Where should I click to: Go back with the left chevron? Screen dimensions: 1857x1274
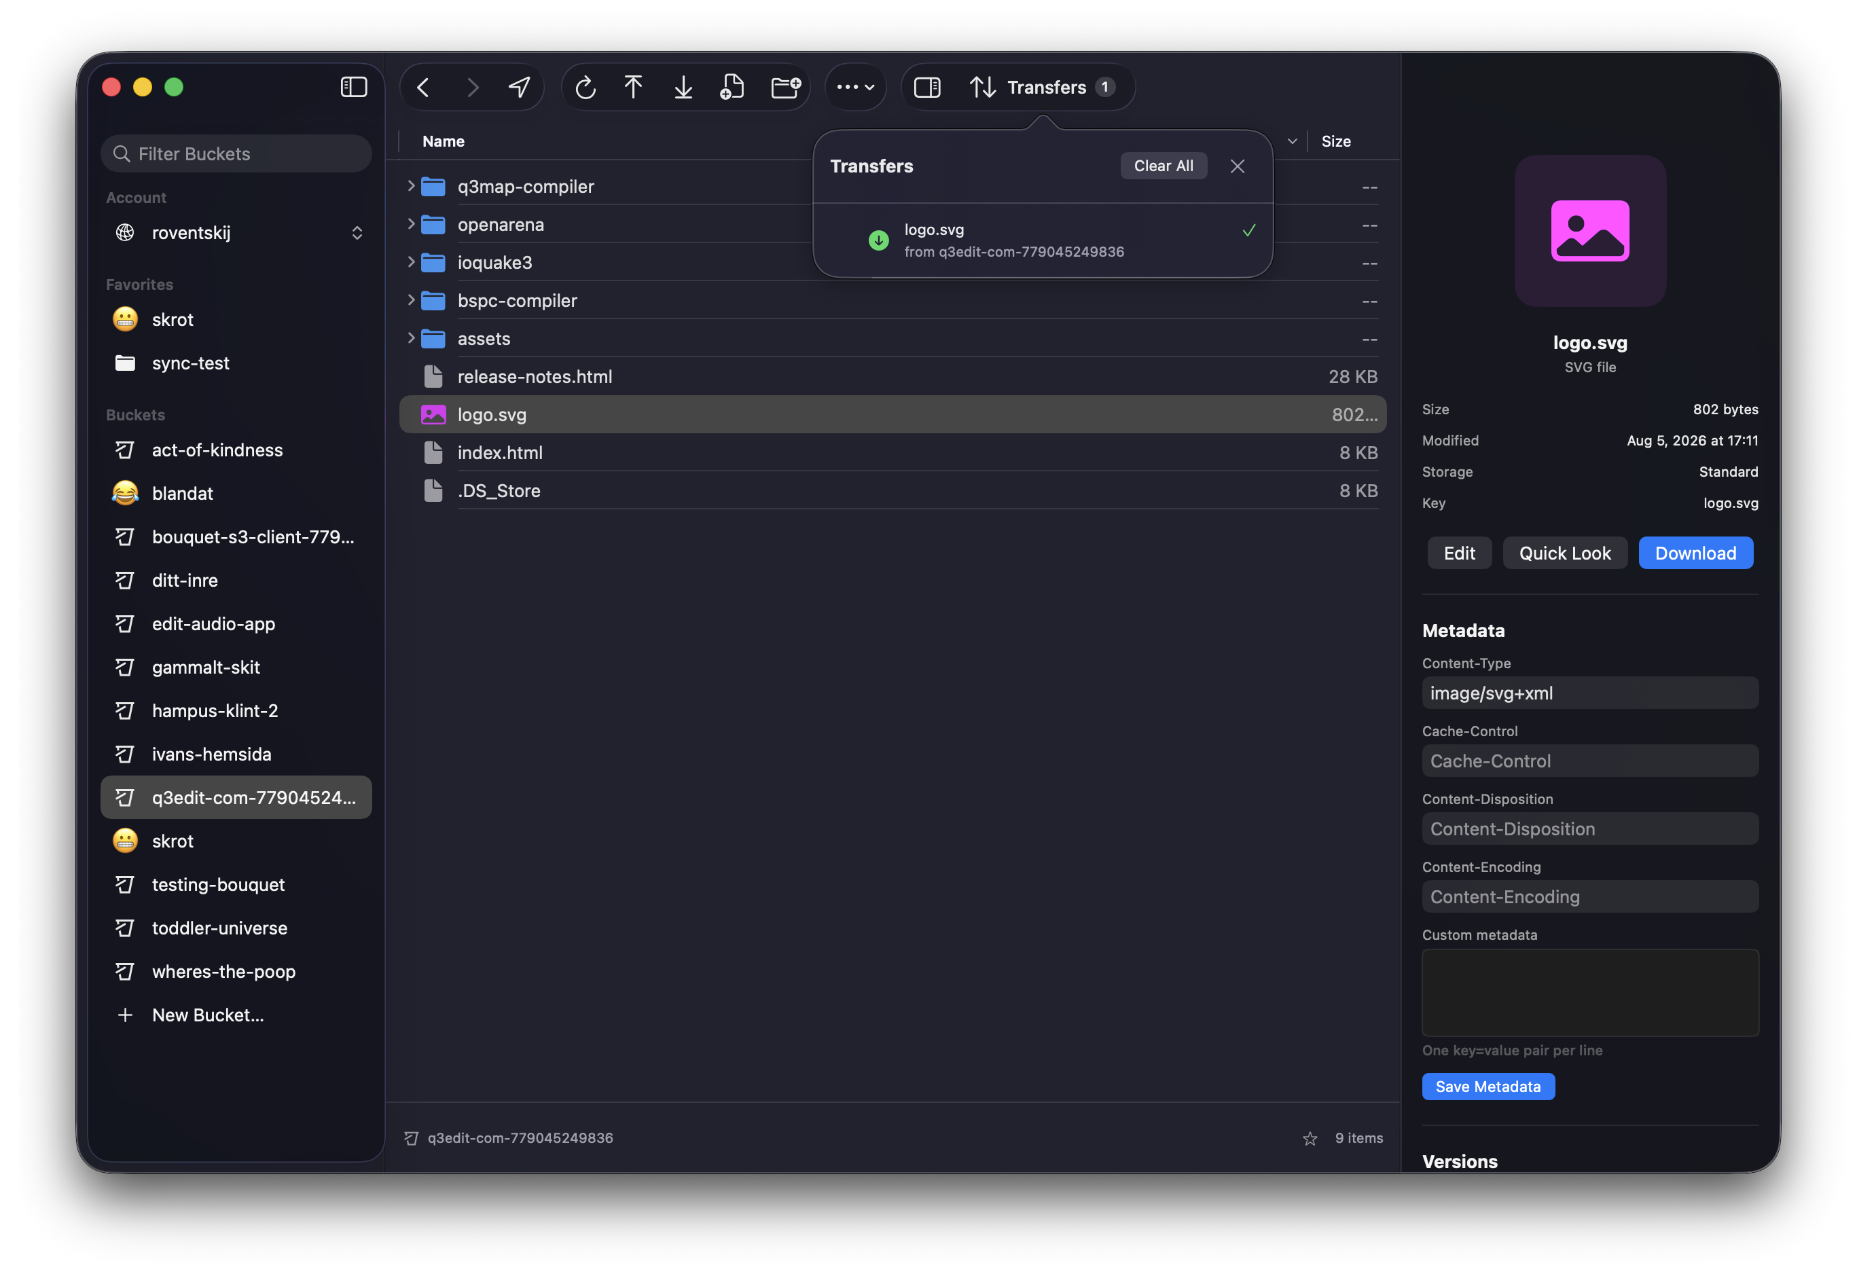pyautogui.click(x=424, y=86)
